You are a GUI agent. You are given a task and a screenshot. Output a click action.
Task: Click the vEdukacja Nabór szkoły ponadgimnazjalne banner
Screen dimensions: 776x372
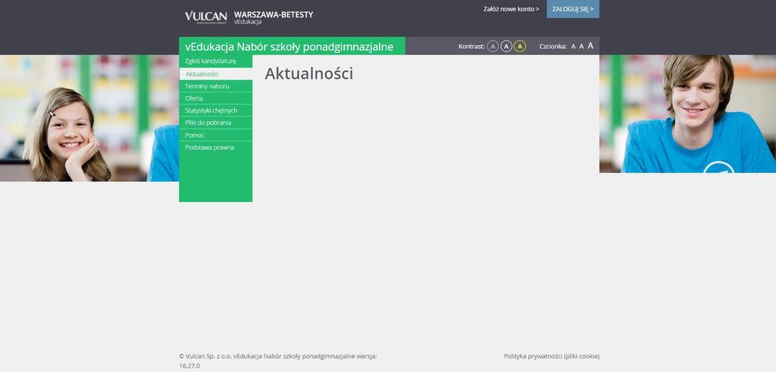(292, 46)
